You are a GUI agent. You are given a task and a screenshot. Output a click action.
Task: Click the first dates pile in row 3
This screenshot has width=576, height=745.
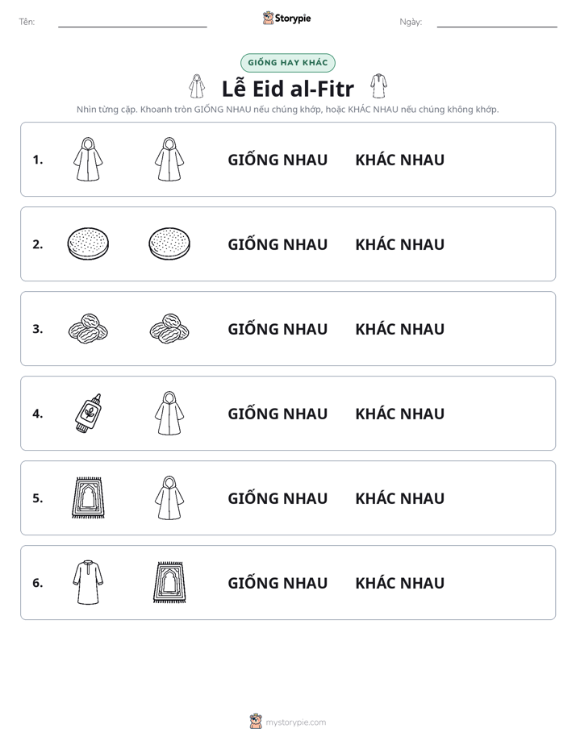(89, 329)
